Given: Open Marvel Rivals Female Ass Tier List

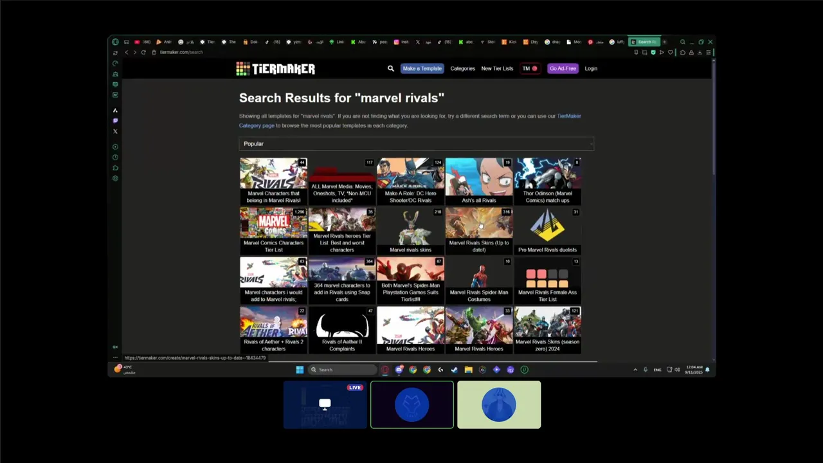Looking at the screenshot, I should [547, 280].
